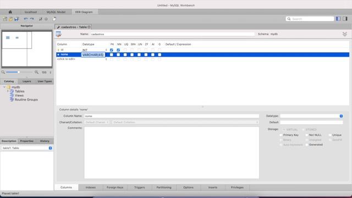The height and width of the screenshot is (198, 352).
Task: Toggle the right sidebar panel
Action: (345, 19)
